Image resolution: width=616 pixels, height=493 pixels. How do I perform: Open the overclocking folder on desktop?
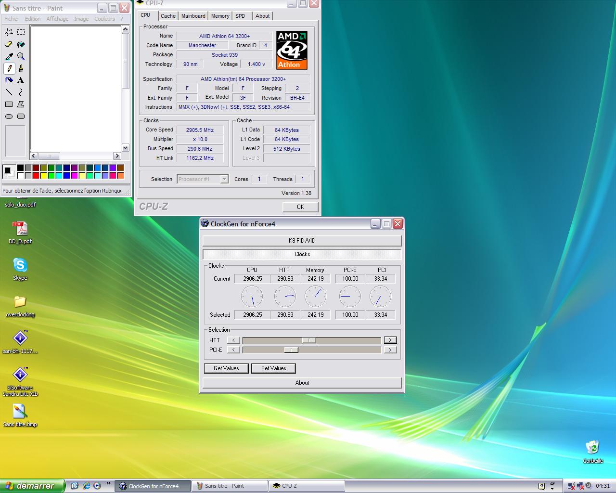[20, 306]
